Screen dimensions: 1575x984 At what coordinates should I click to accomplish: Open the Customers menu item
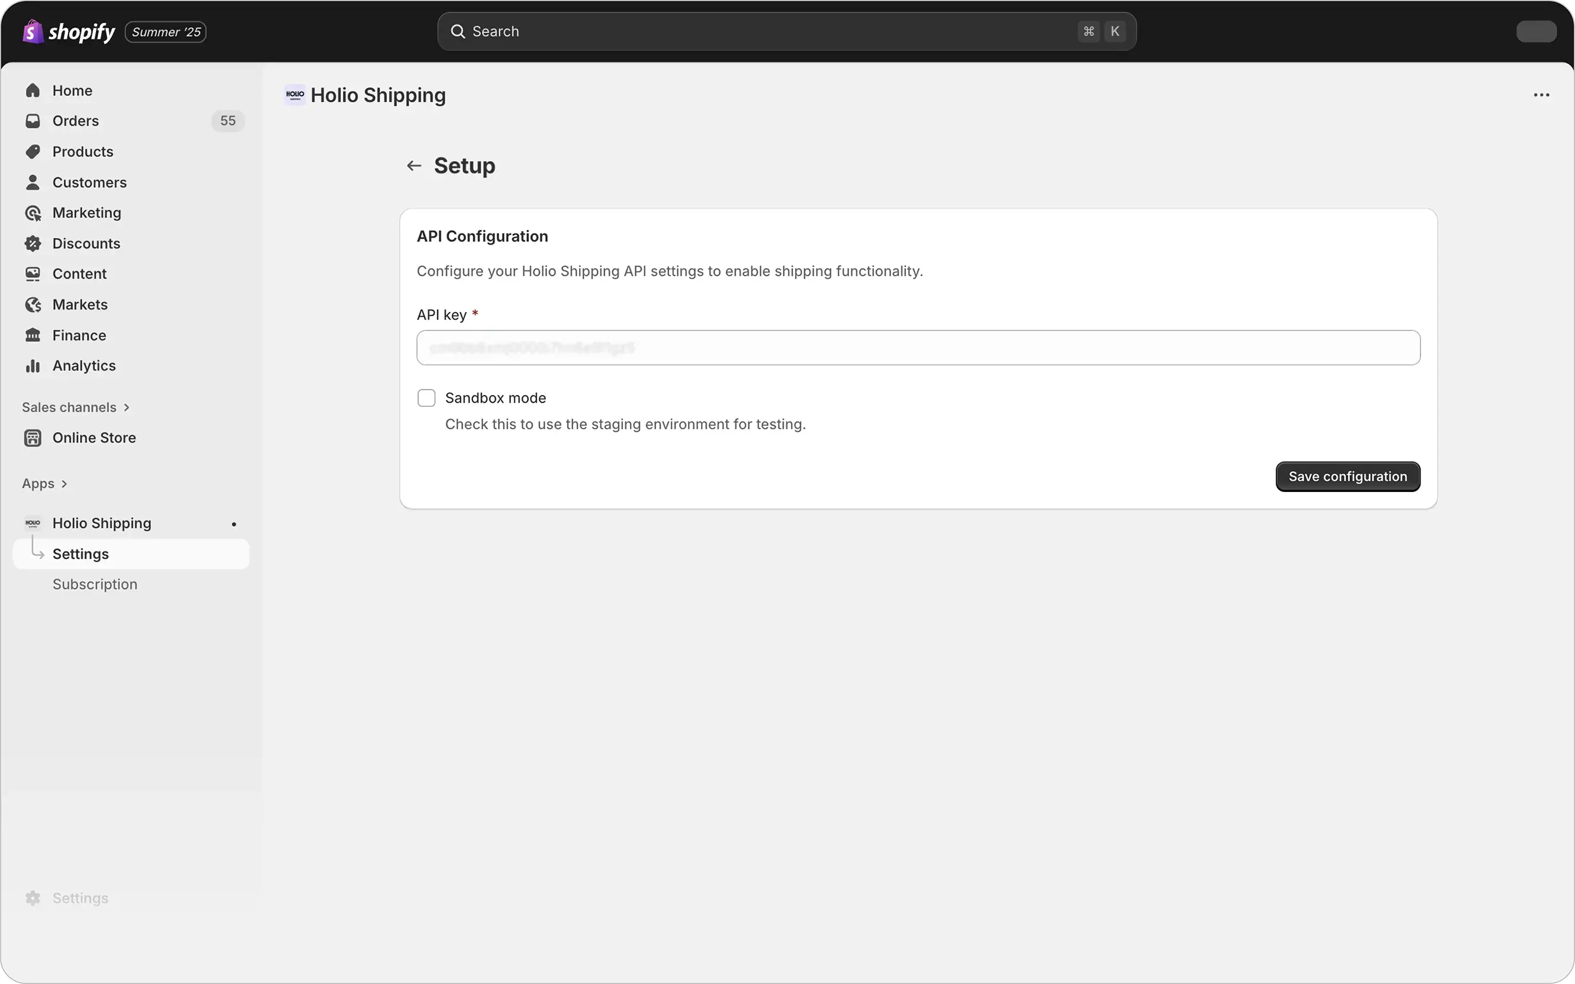click(89, 182)
